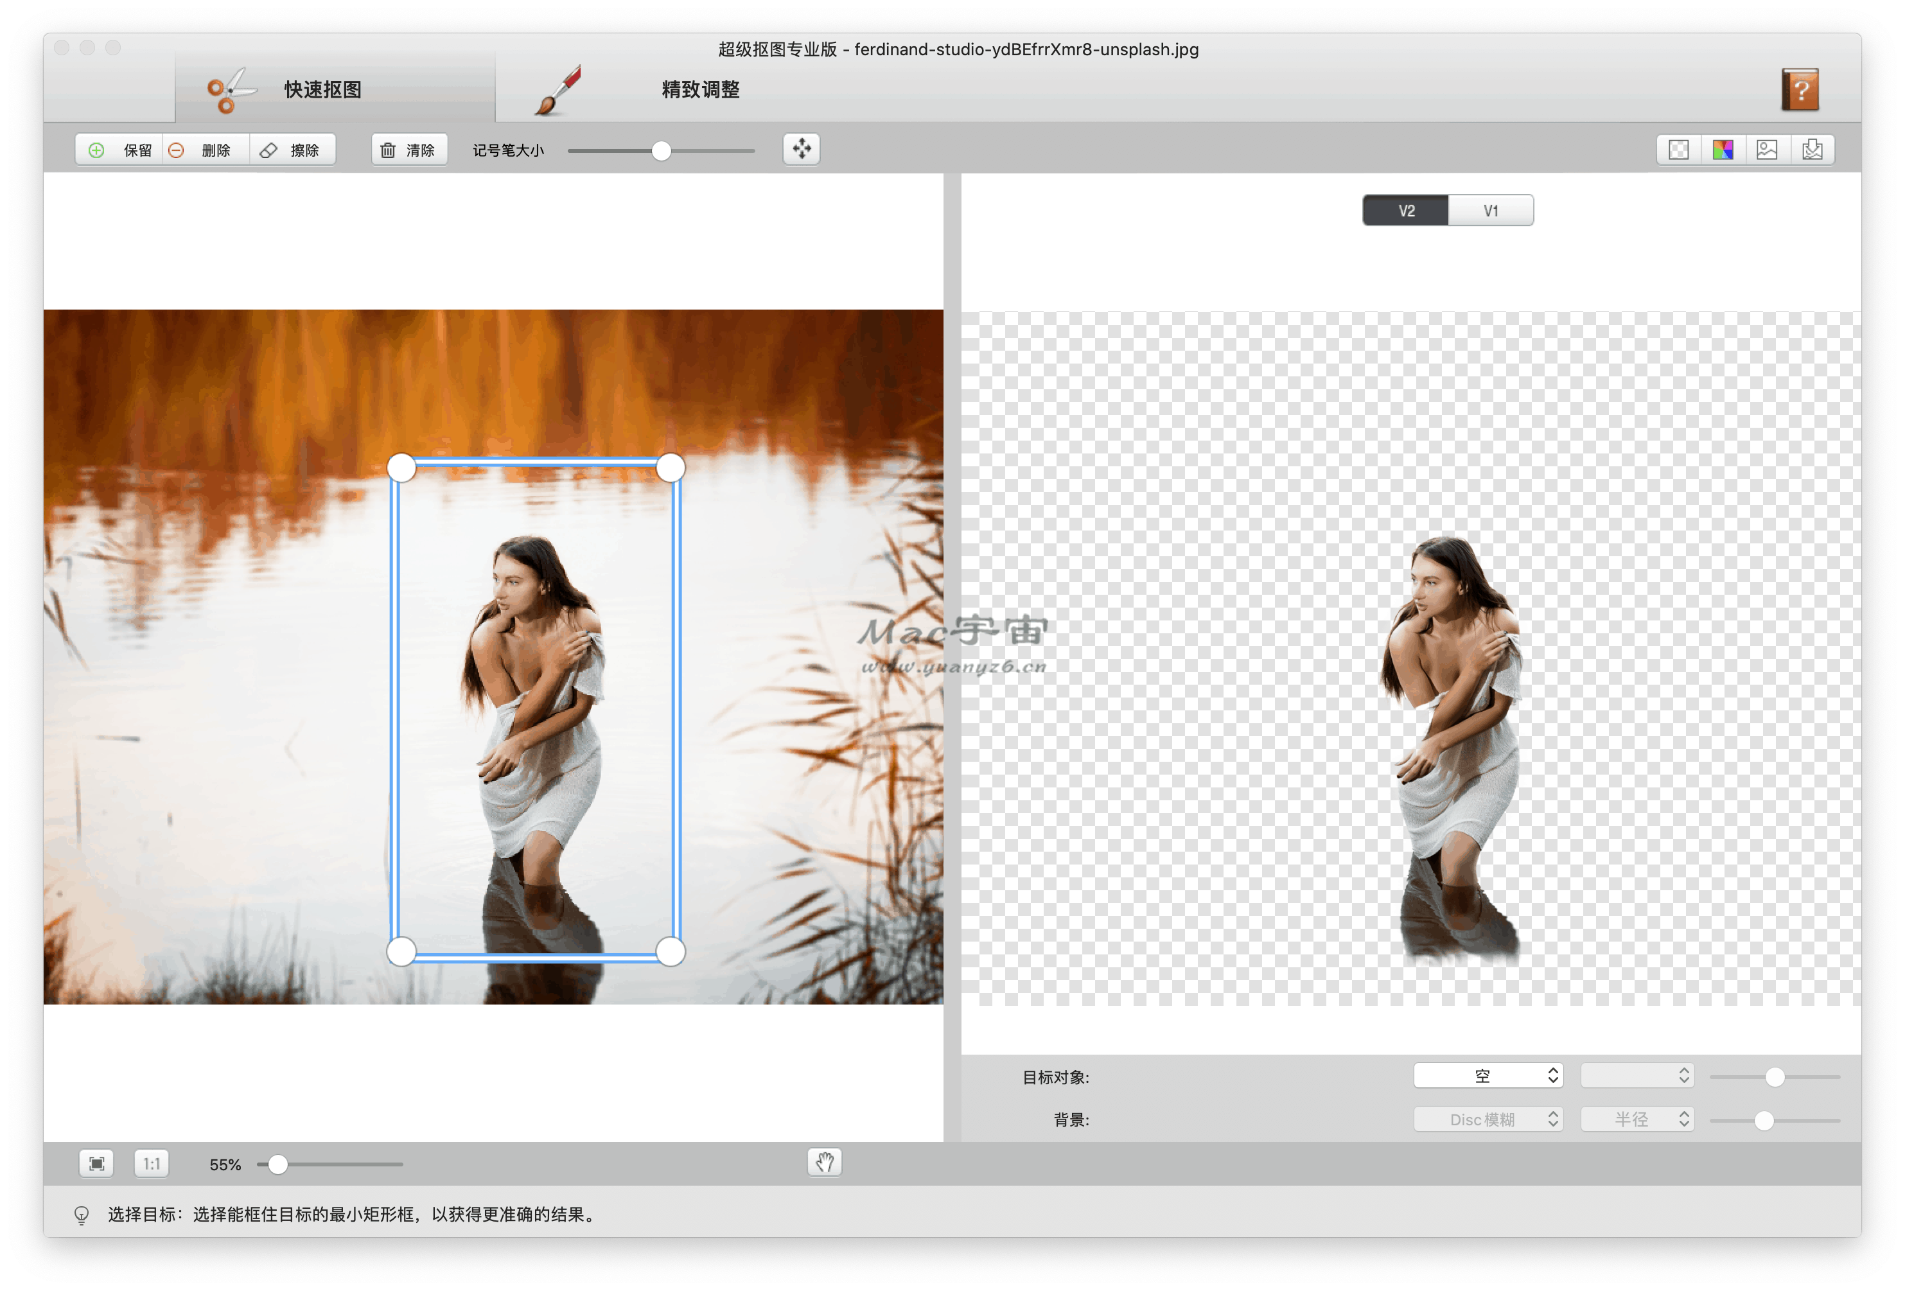
Task: Open the 半径 parameter dropdown
Action: 1636,1119
